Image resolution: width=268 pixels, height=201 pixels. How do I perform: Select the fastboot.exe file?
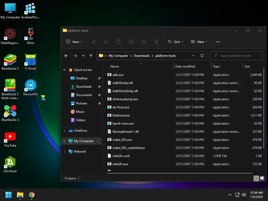[185, 115]
